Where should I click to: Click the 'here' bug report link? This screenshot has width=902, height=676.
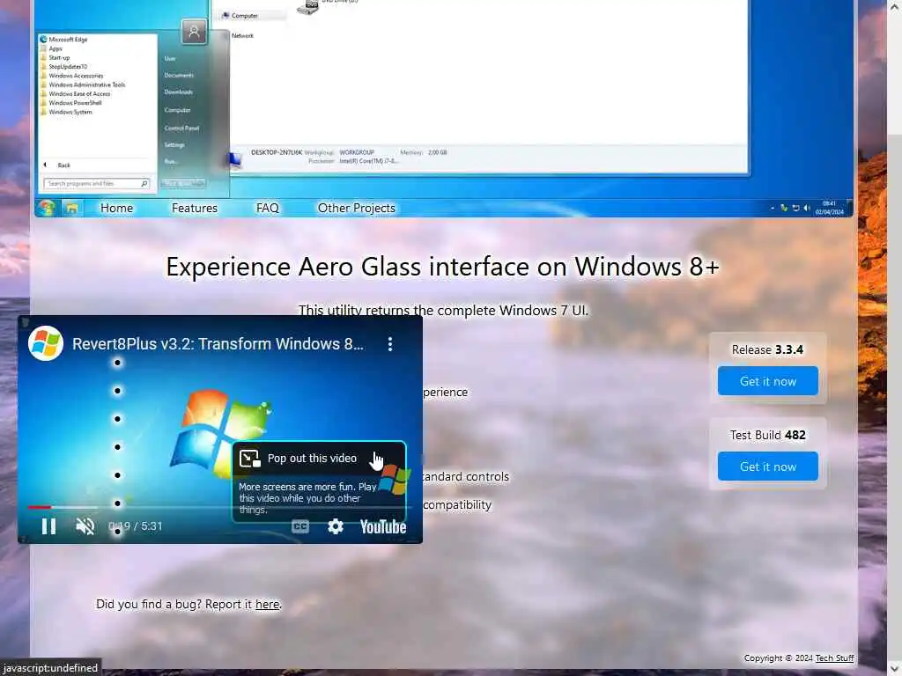[267, 604]
